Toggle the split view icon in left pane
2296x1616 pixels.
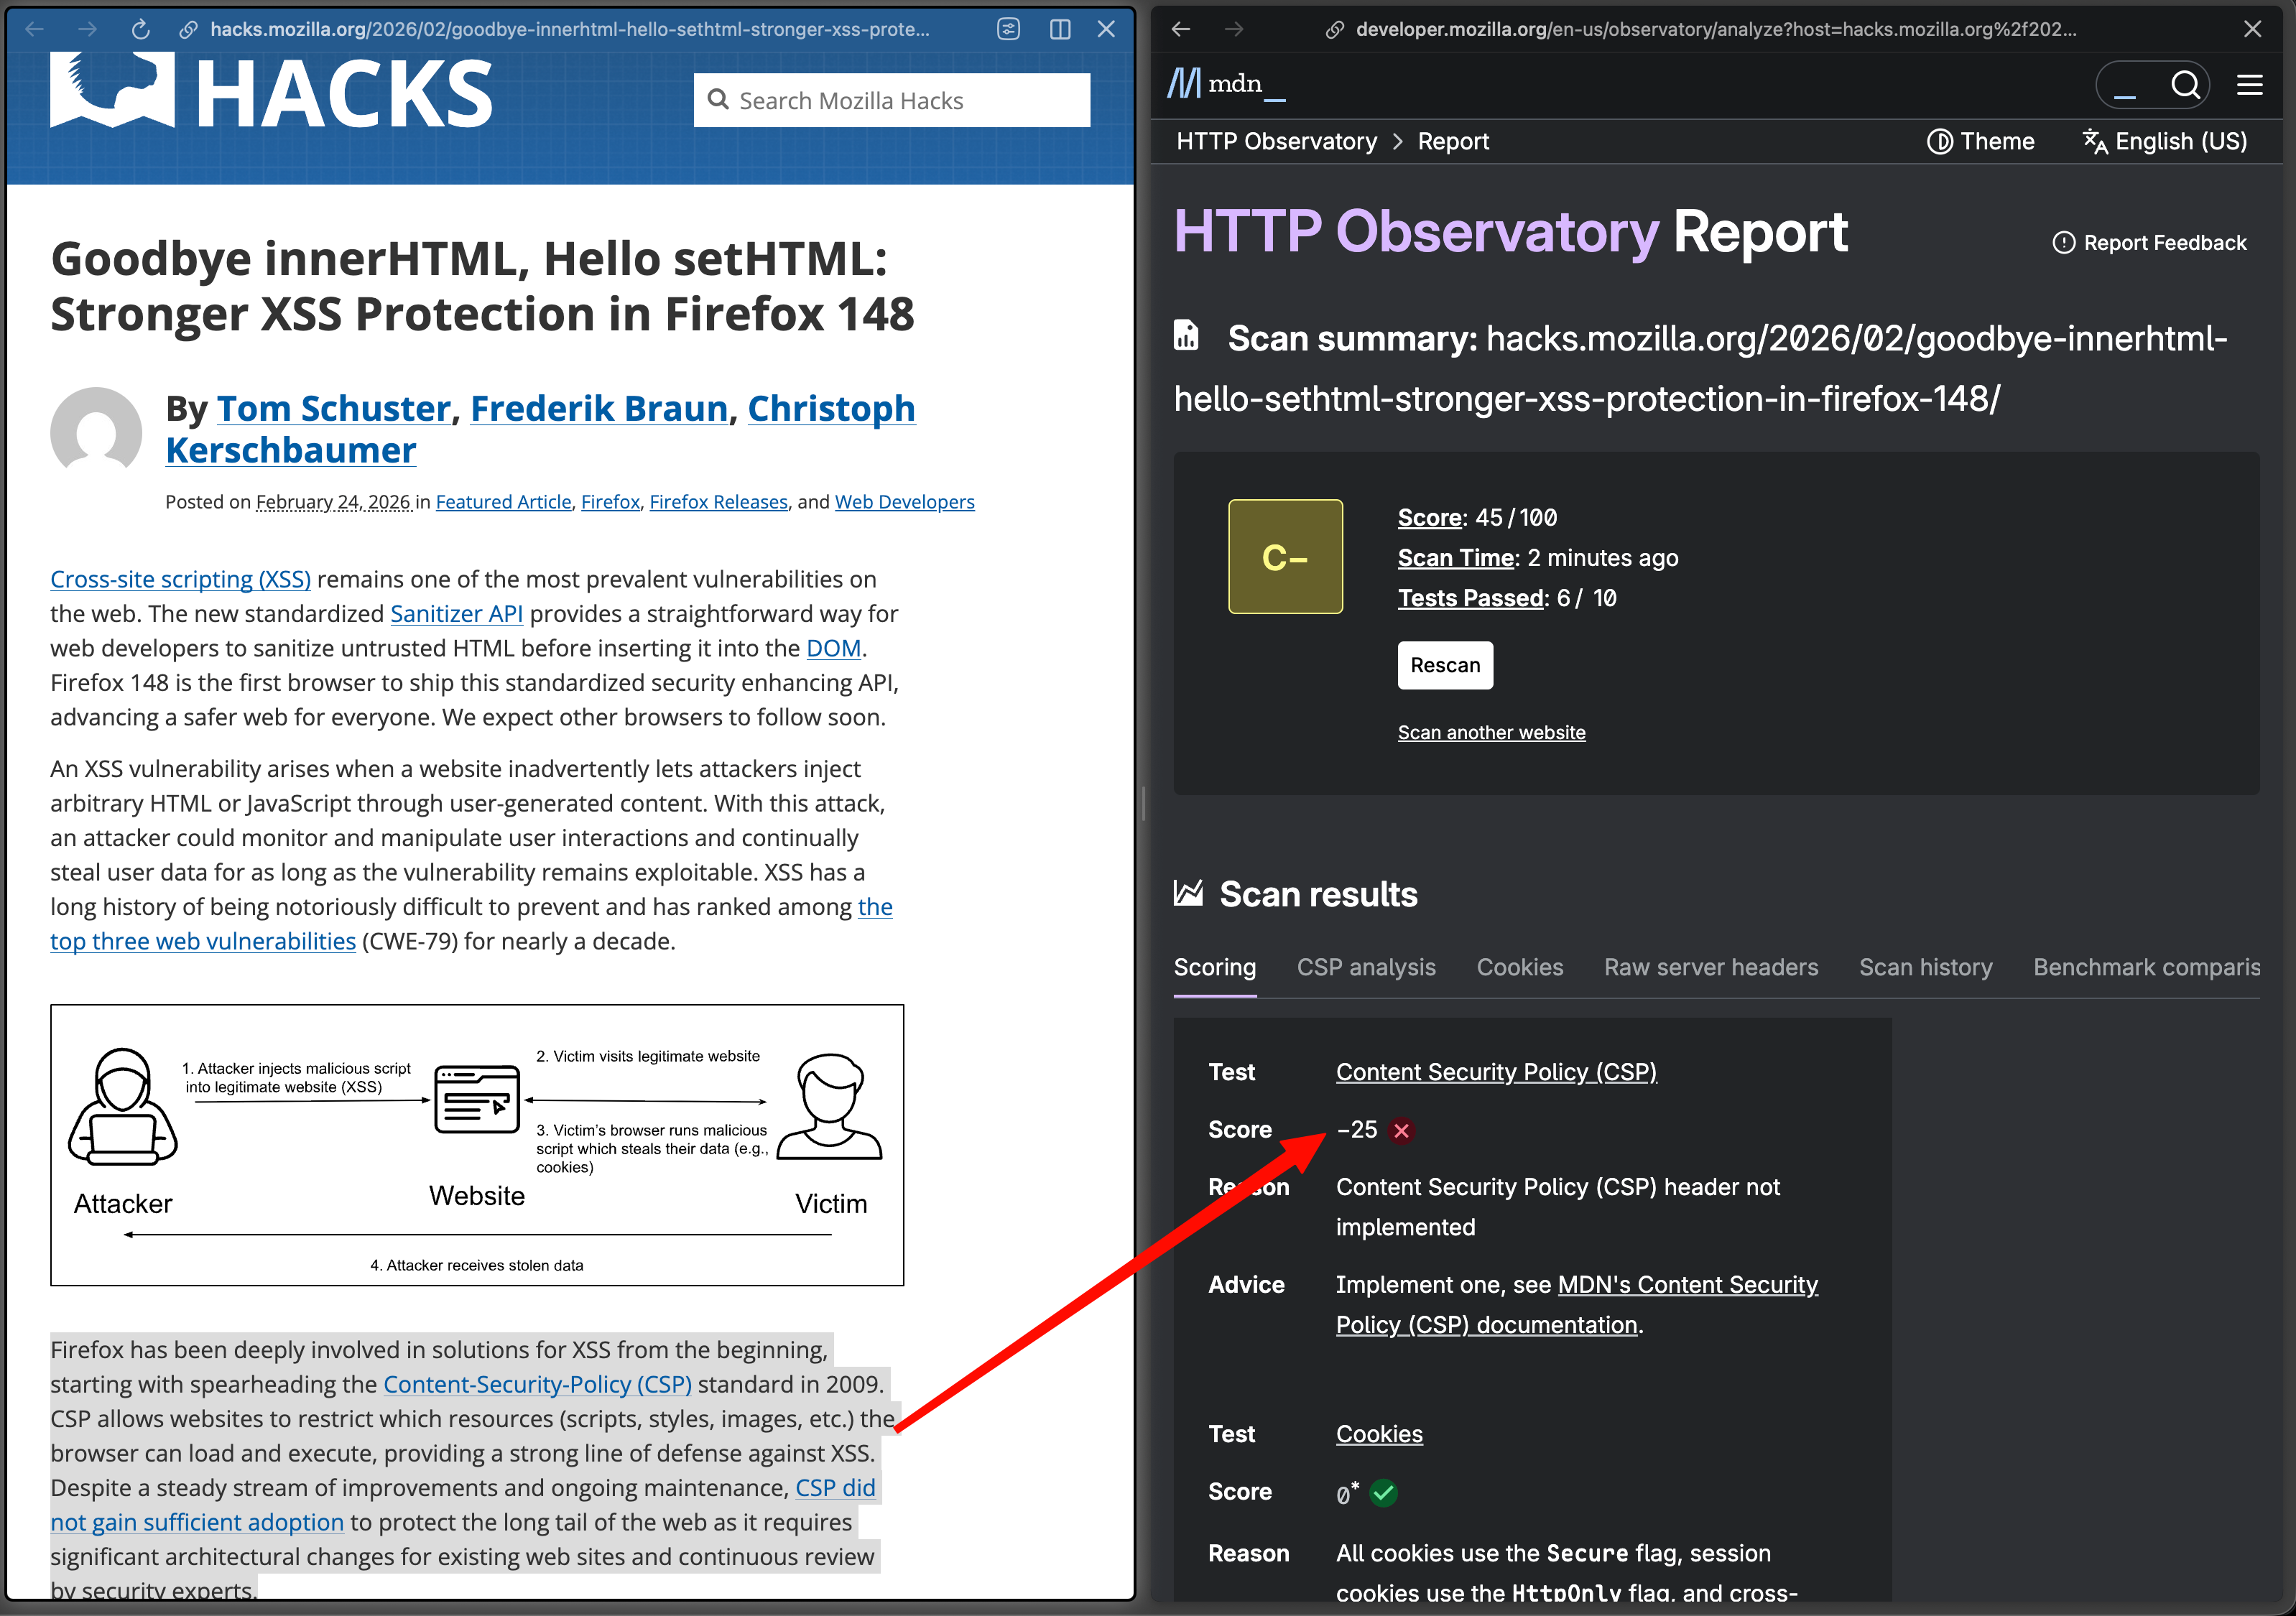pos(1060,29)
